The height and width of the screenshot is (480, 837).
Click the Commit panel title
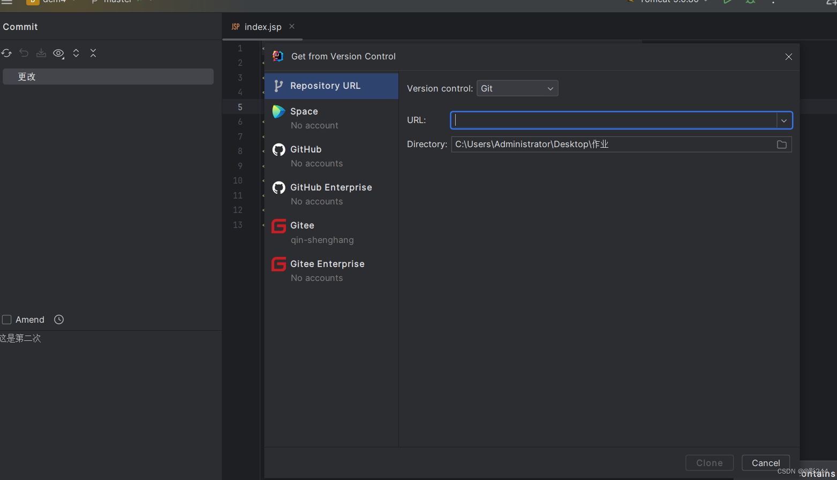[x=20, y=27]
